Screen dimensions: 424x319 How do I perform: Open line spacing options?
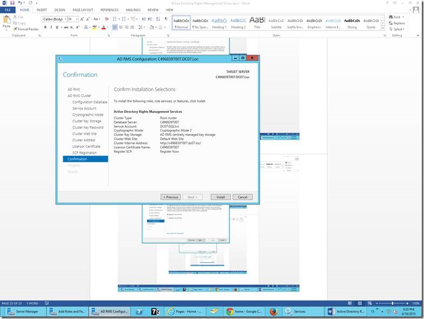pos(141,27)
